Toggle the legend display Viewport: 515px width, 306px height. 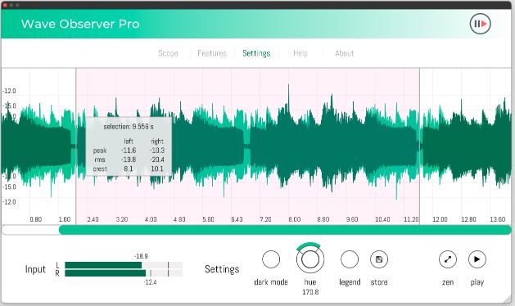[x=350, y=259]
